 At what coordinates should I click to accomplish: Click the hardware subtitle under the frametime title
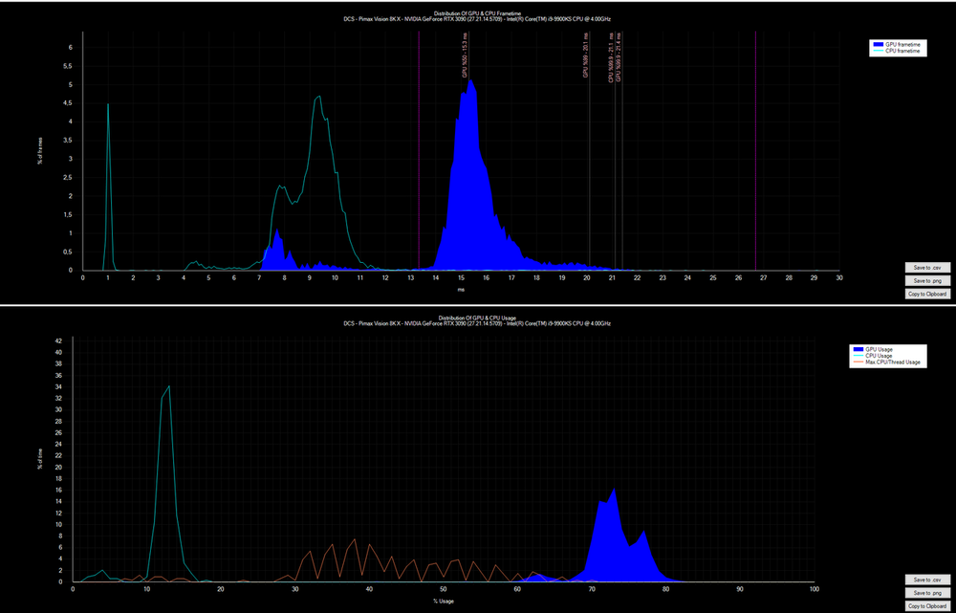coord(477,19)
